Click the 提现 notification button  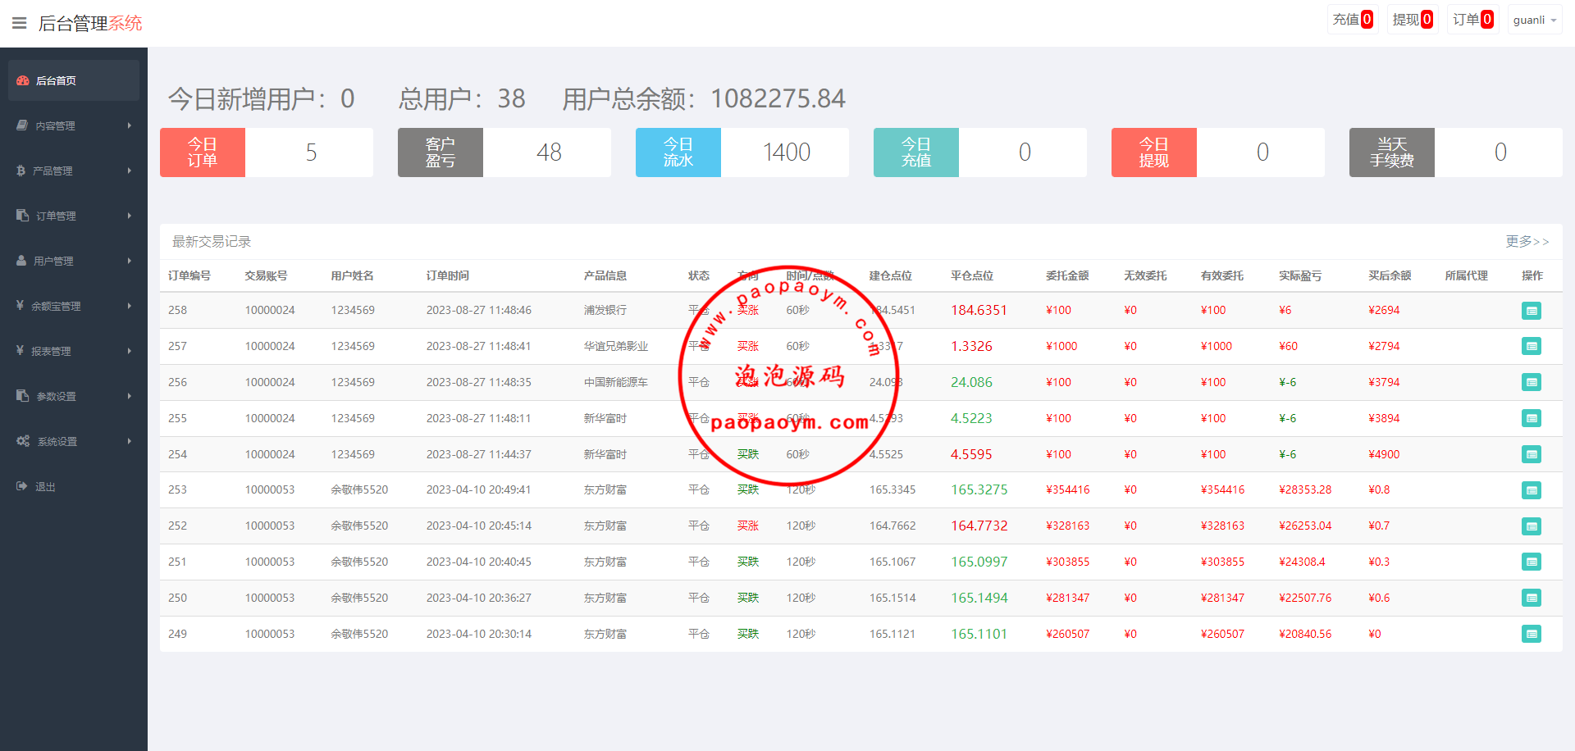pyautogui.click(x=1412, y=20)
